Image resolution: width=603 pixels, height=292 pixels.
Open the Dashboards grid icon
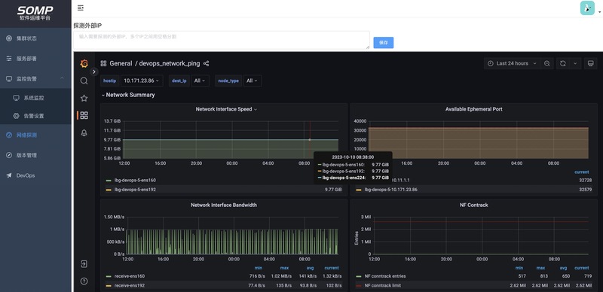[84, 115]
